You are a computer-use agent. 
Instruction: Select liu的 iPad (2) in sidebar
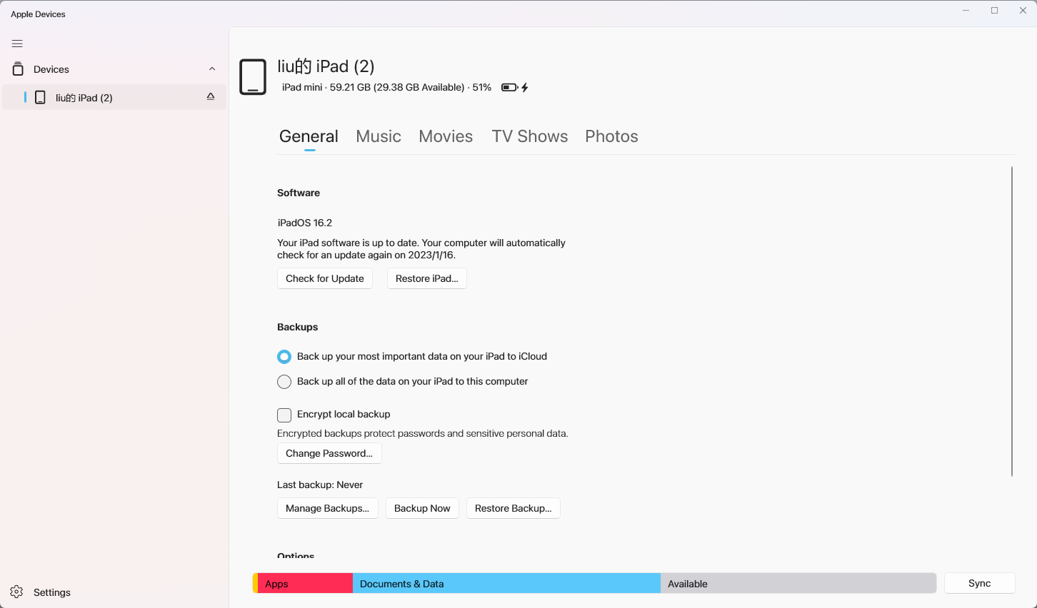pos(114,97)
